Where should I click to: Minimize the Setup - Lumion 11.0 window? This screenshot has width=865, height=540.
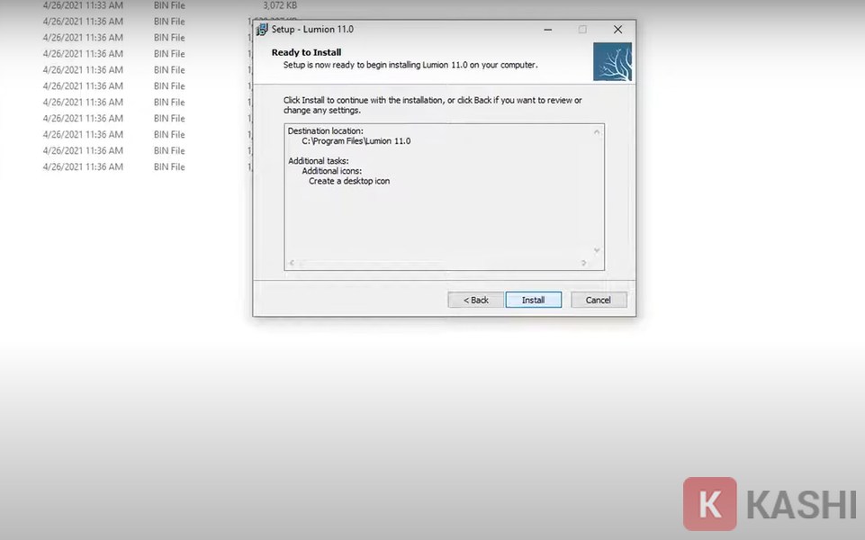[548, 30]
